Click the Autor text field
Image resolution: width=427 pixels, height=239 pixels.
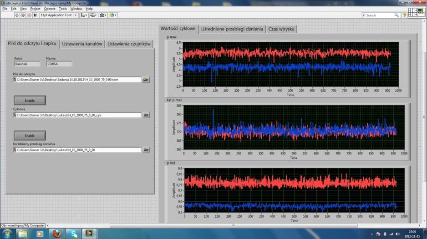(x=27, y=64)
